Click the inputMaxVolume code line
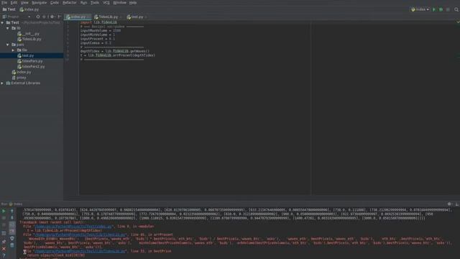Viewport: 460px width, 259px height. click(x=101, y=30)
